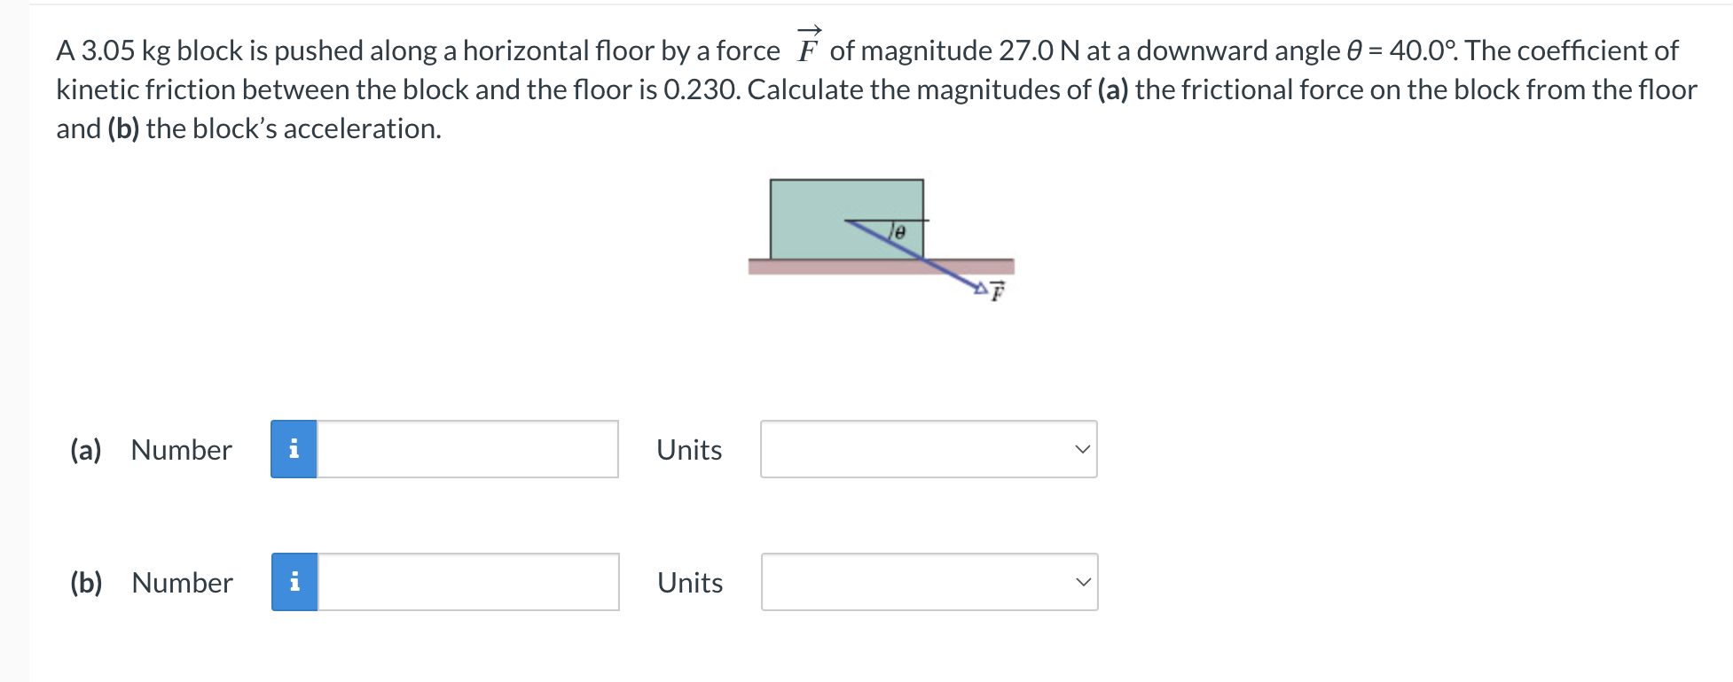The height and width of the screenshot is (682, 1733).
Task: Click the angle theta symbol in the figure
Action: click(x=898, y=230)
